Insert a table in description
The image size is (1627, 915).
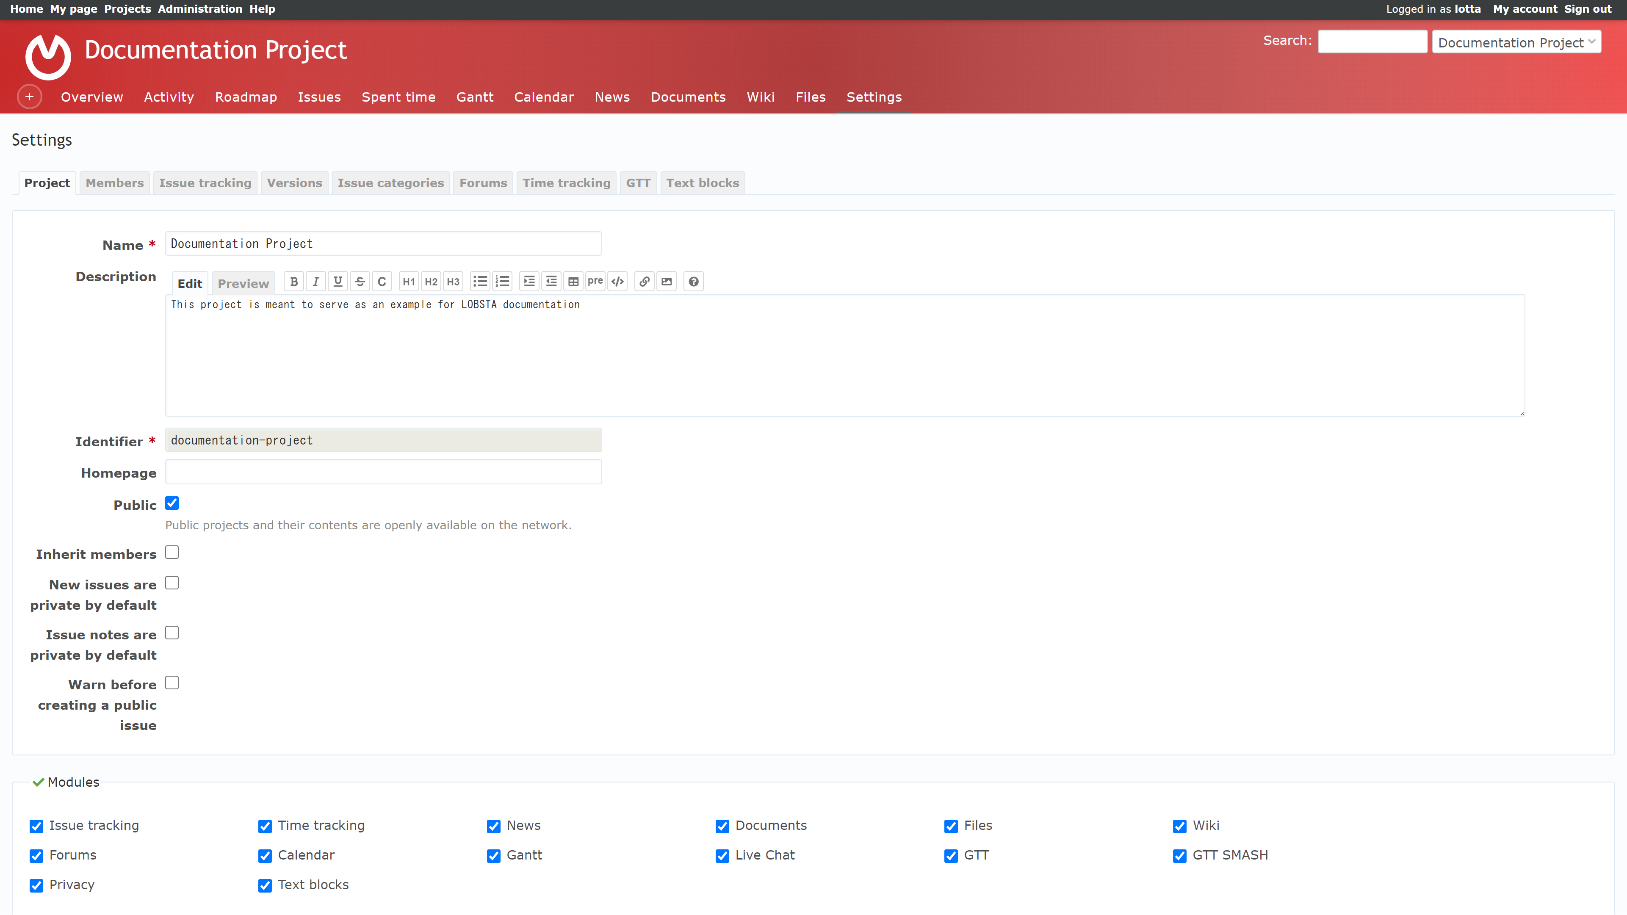click(x=573, y=282)
